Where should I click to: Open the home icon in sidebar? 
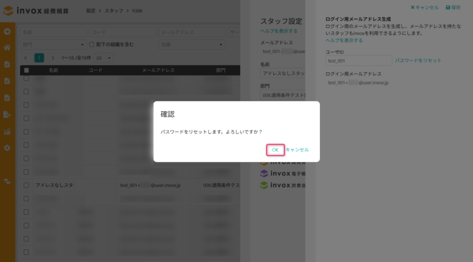click(7, 47)
